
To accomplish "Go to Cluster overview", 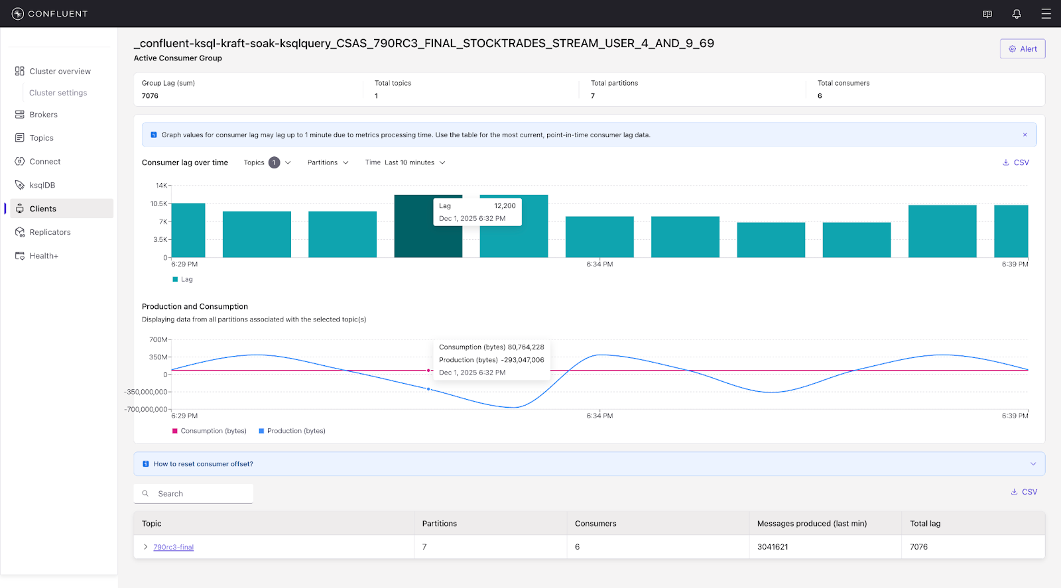I will tap(60, 71).
